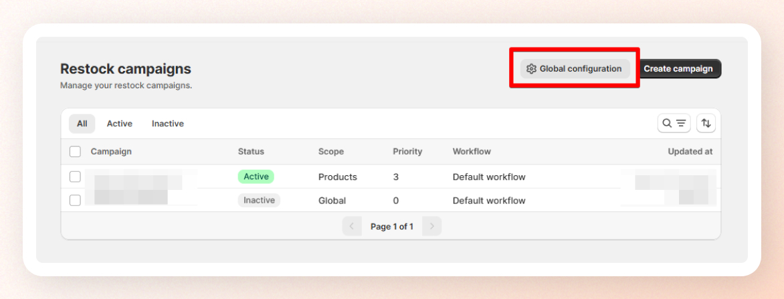Switch to the Active tab
This screenshot has width=784, height=299.
point(119,124)
